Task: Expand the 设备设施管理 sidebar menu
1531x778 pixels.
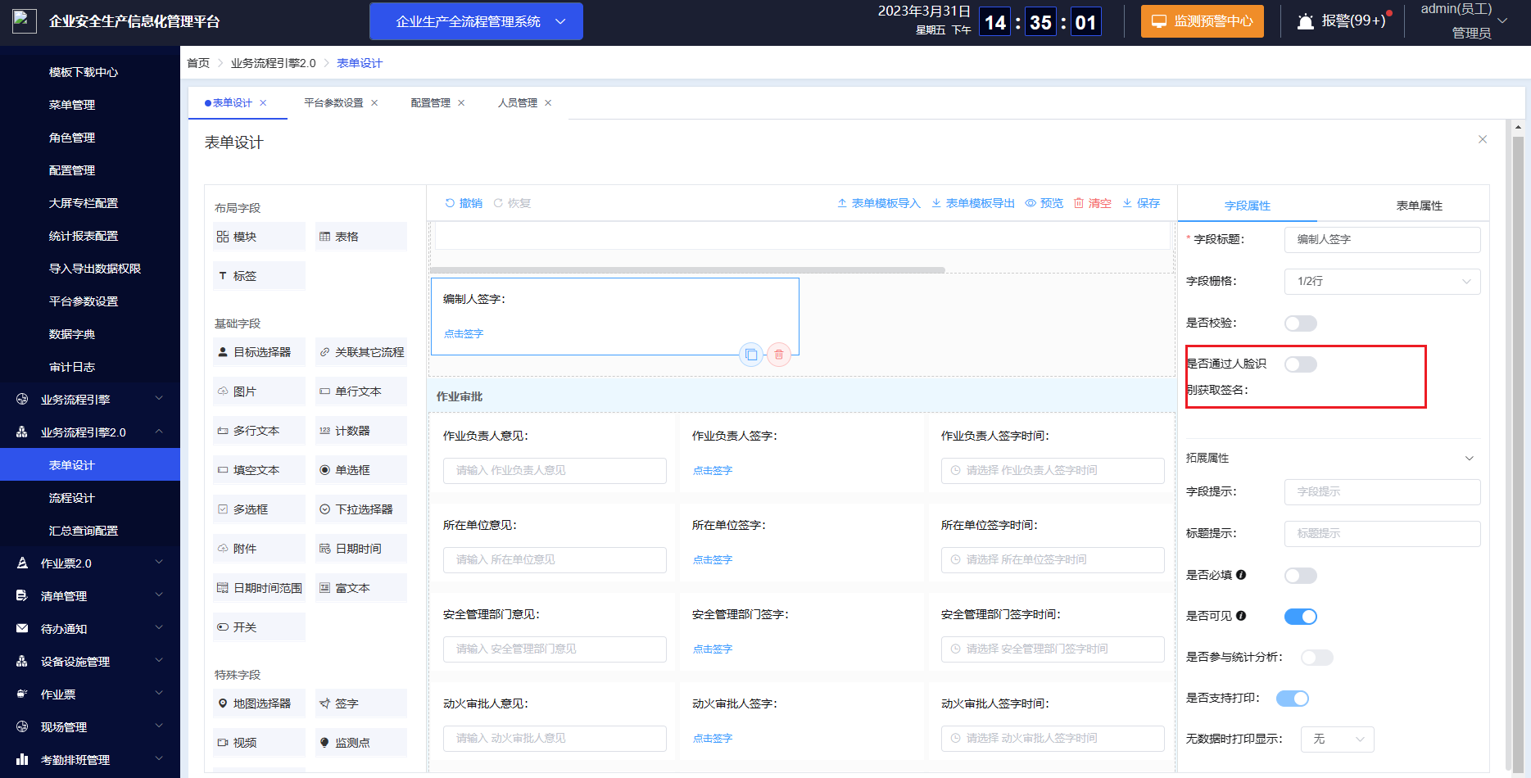Action: point(90,662)
